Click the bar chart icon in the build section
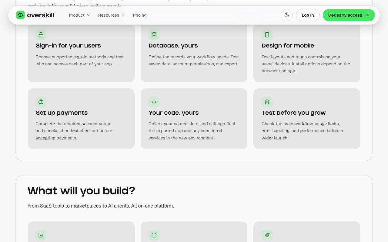This screenshot has width=388, height=242. pyautogui.click(x=41, y=235)
